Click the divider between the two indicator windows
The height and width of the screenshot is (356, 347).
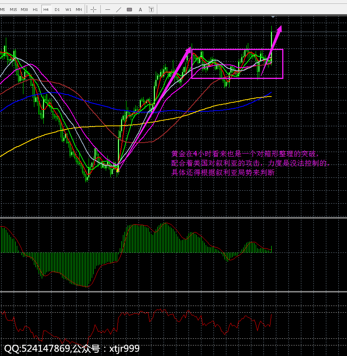coord(173,291)
